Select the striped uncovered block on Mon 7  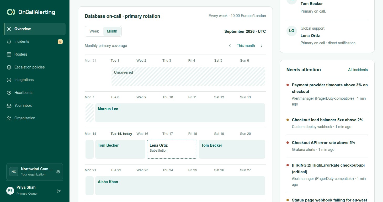[x=89, y=113]
